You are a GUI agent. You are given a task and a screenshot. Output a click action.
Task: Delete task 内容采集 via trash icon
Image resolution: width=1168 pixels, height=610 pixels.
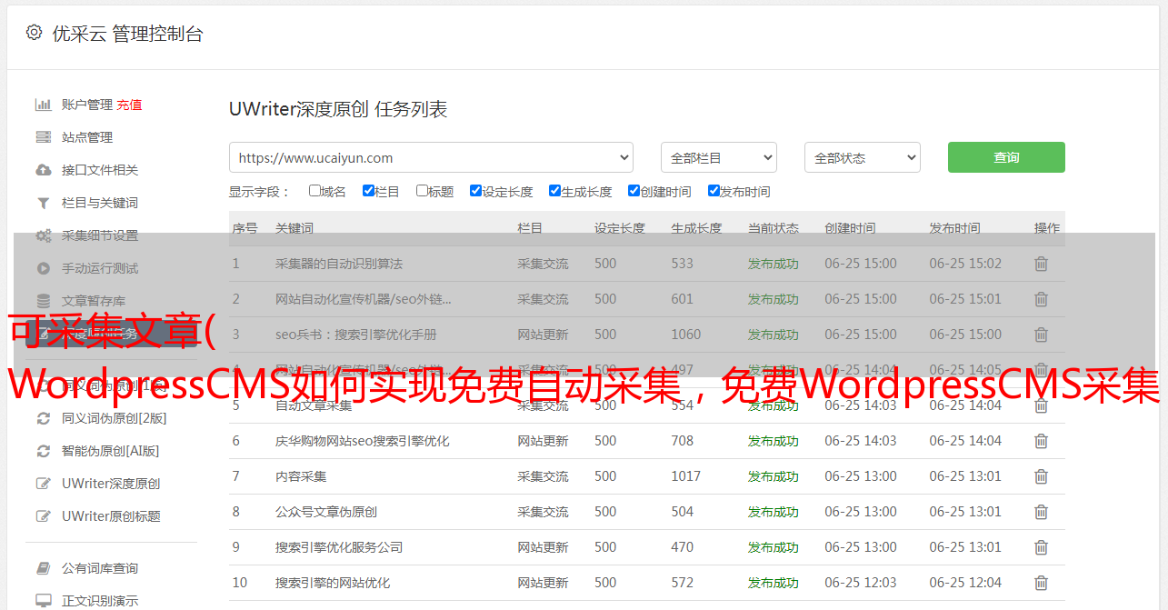(x=1041, y=476)
